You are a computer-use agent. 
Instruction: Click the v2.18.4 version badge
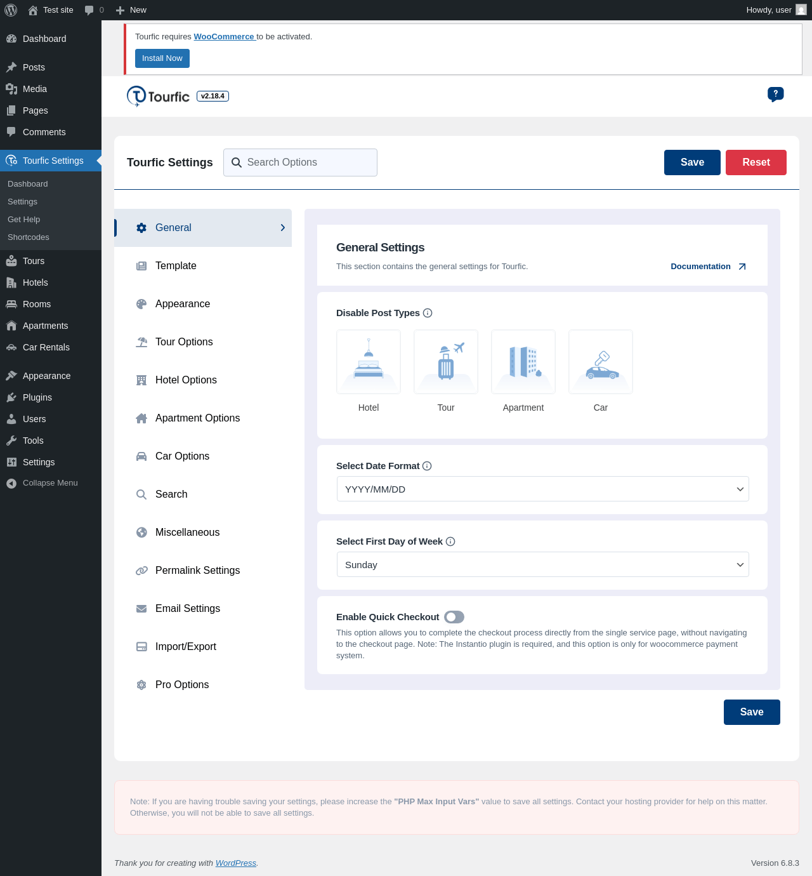click(213, 96)
